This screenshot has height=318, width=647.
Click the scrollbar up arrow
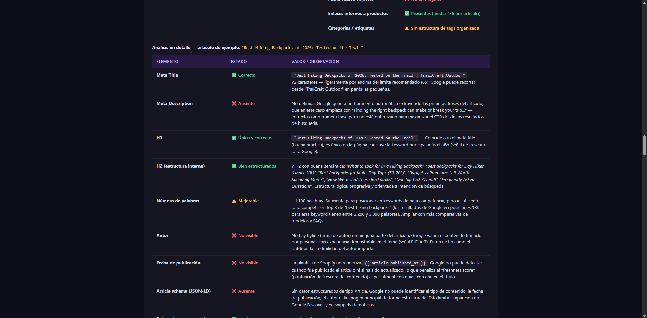click(x=644, y=3)
